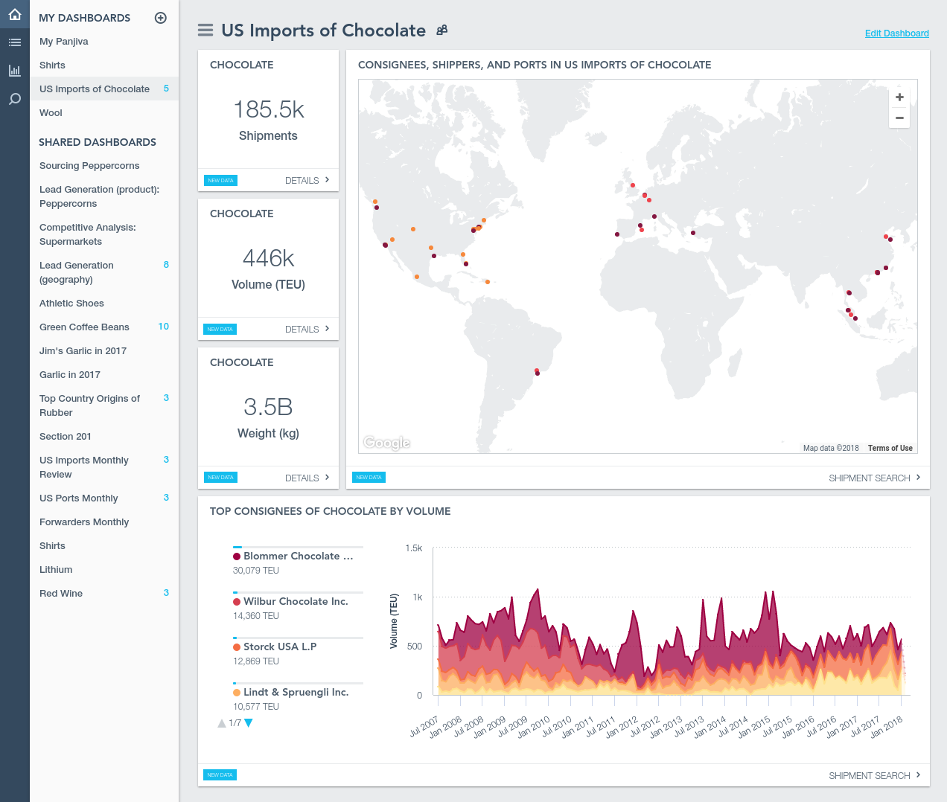Zoom in on the map
Viewport: 947px width, 802px height.
[899, 97]
